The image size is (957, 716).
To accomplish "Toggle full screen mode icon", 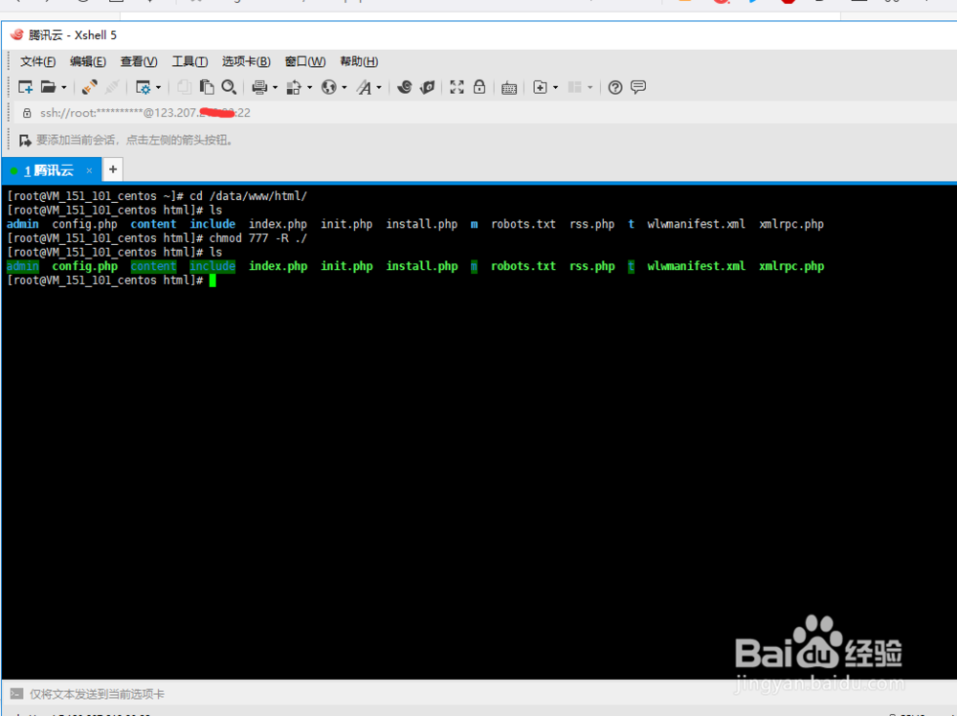I will [x=456, y=87].
